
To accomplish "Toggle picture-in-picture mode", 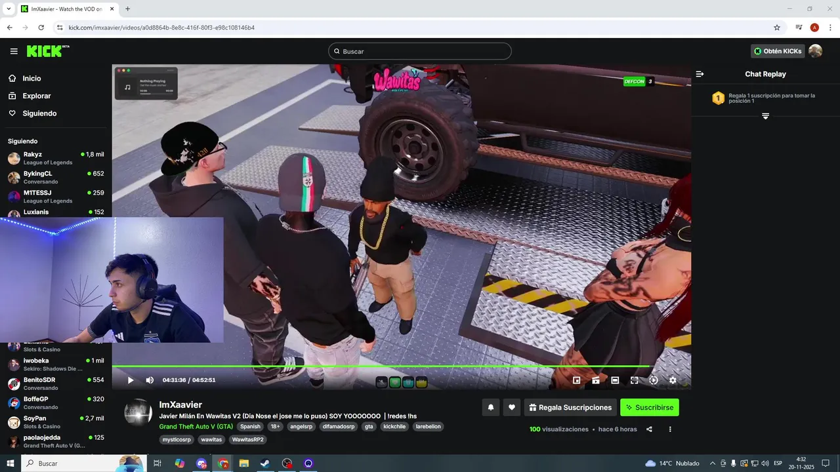I will tap(577, 380).
